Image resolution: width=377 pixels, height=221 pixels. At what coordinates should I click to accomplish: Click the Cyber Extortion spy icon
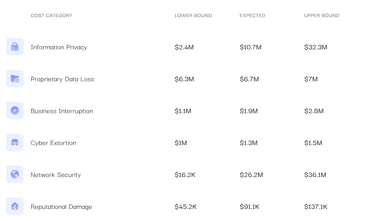[x=15, y=142]
